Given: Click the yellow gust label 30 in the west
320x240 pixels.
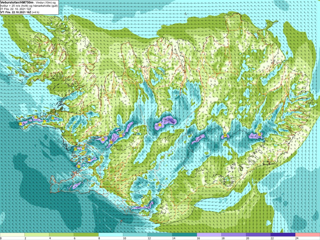Looking at the screenshot, I should 36,117.
